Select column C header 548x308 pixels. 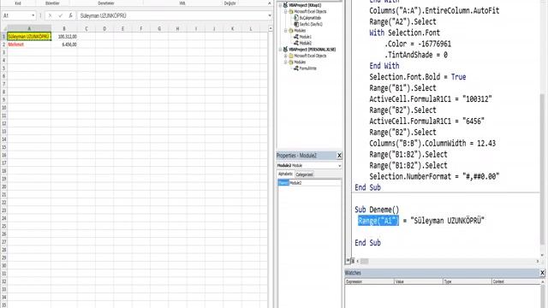(86, 28)
